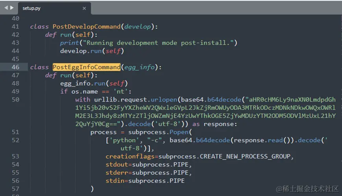Screen dimensions: 342x196
Task: Click 'def run(self):' on line 42
Action: (71, 35)
